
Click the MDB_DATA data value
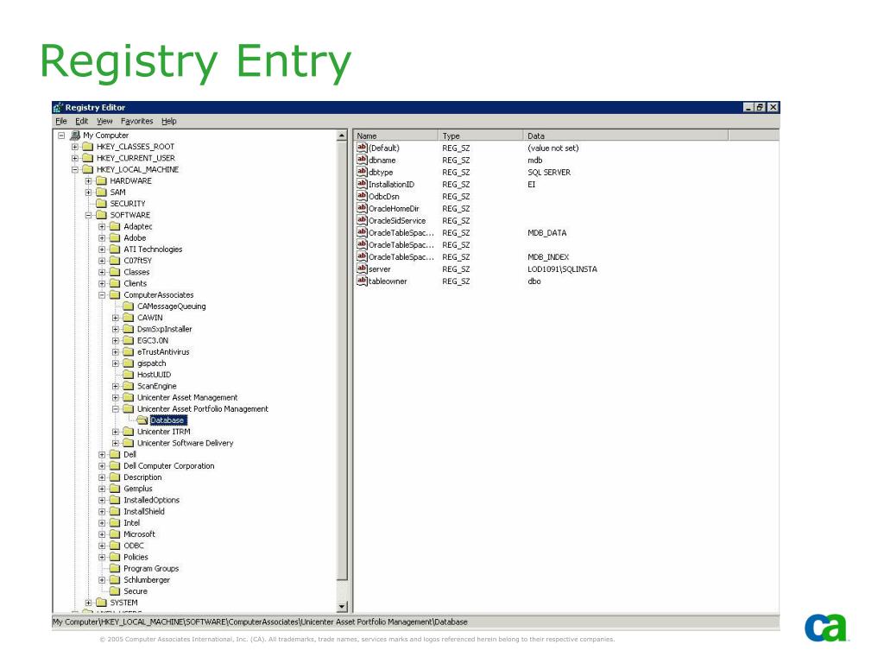click(x=546, y=233)
